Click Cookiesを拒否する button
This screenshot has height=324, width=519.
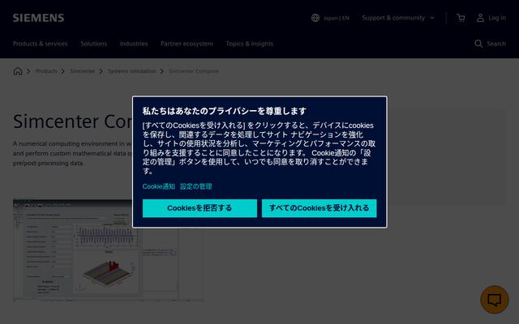coord(199,208)
